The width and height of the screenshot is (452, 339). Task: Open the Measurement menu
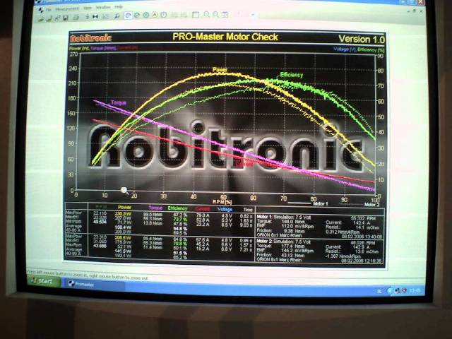(x=67, y=9)
